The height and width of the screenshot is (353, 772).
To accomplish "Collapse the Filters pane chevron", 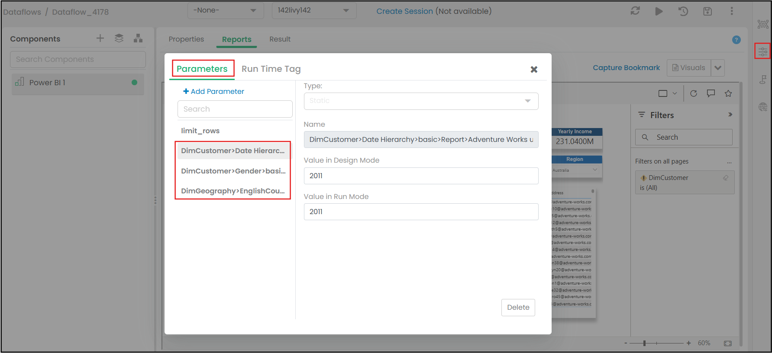I will [x=730, y=115].
